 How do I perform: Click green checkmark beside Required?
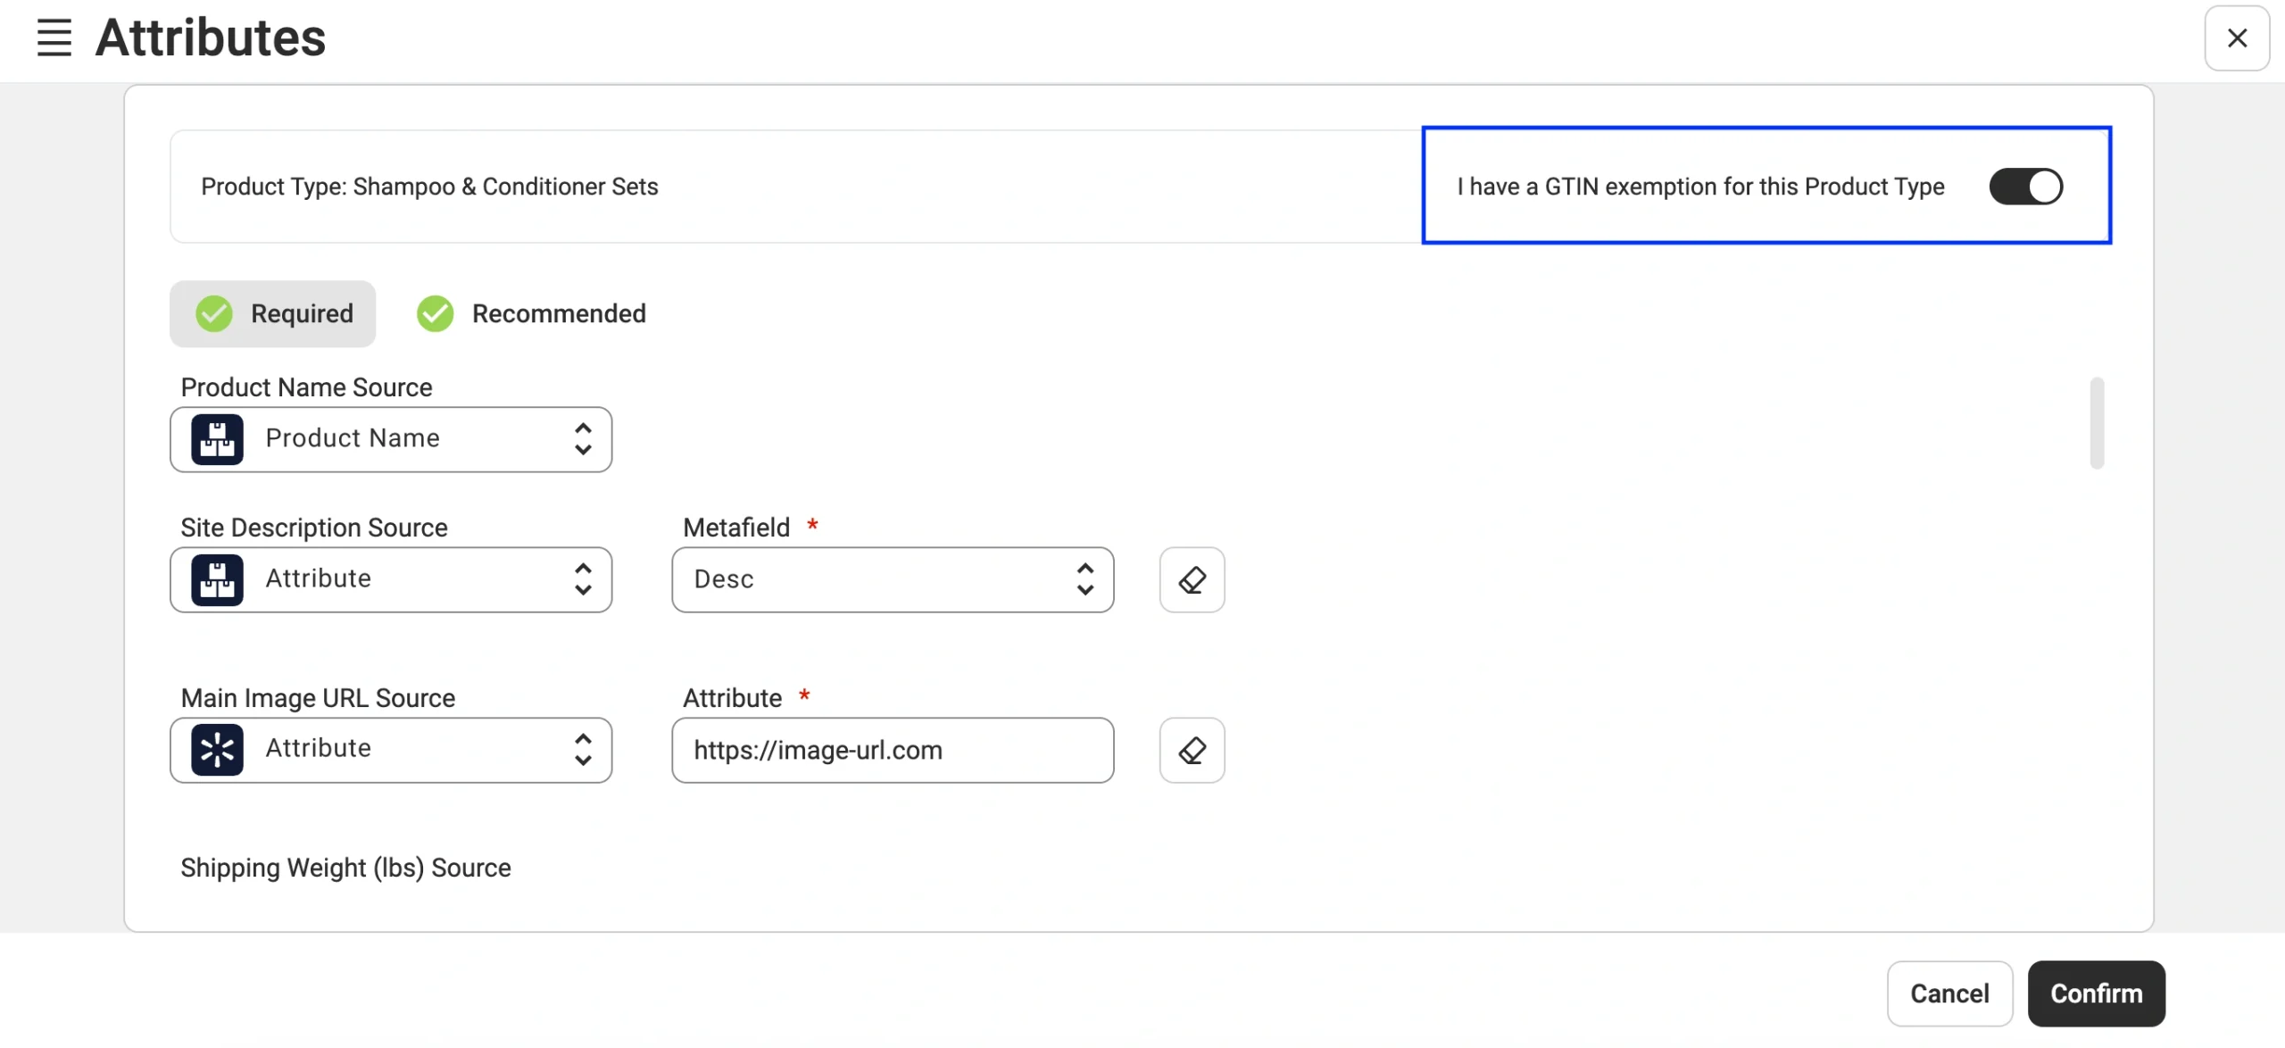click(x=214, y=314)
